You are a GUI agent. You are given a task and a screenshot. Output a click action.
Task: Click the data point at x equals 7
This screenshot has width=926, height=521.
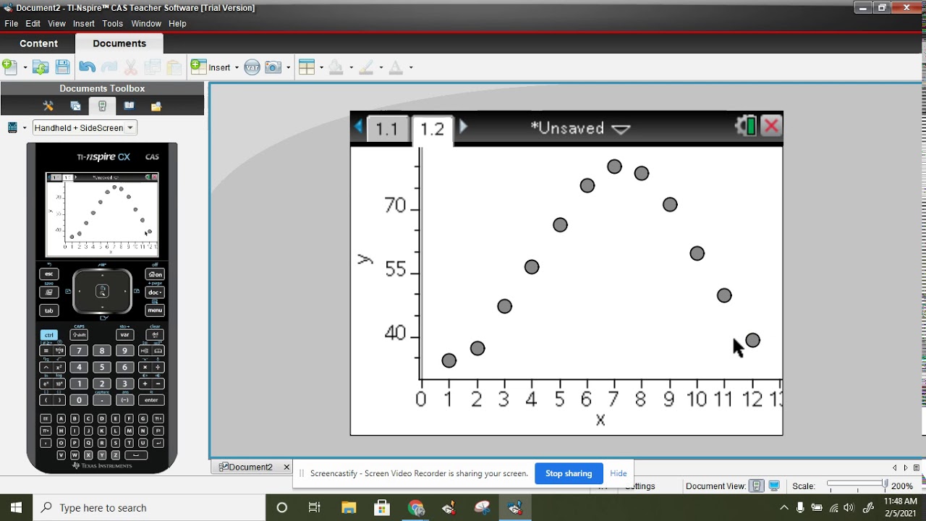614,166
